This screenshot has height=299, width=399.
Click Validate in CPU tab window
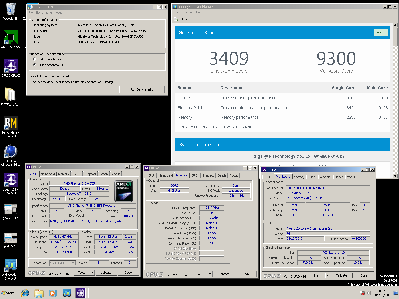106,273
